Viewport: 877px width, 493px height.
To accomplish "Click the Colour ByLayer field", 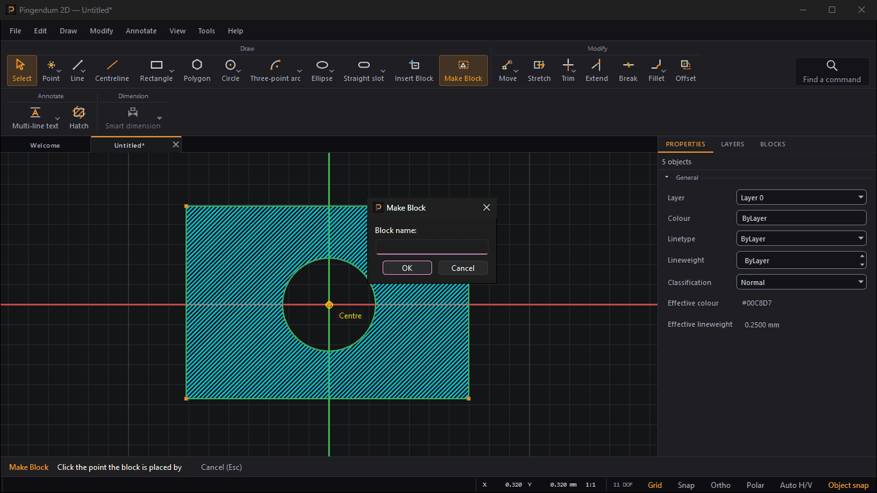I will coord(801,218).
